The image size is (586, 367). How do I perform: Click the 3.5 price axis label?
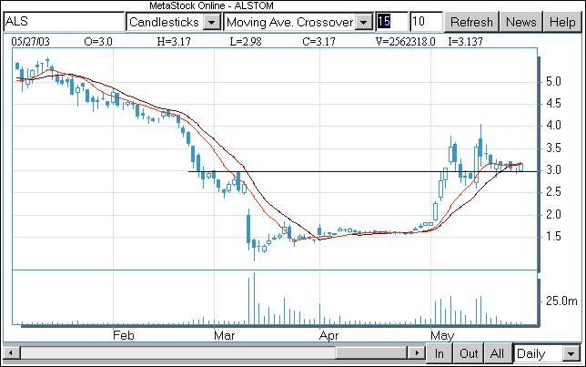click(553, 148)
